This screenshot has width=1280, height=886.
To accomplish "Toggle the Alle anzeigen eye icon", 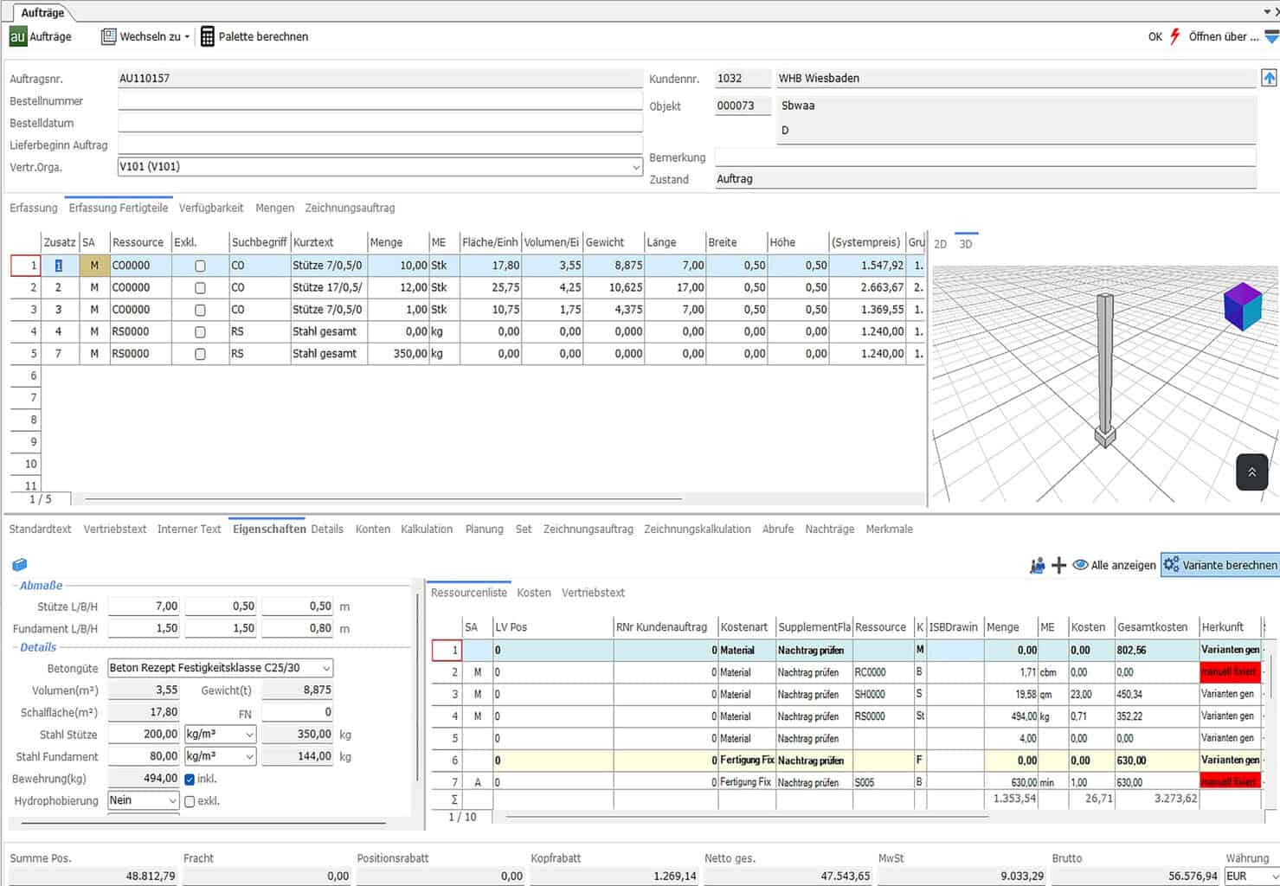I will point(1080,565).
